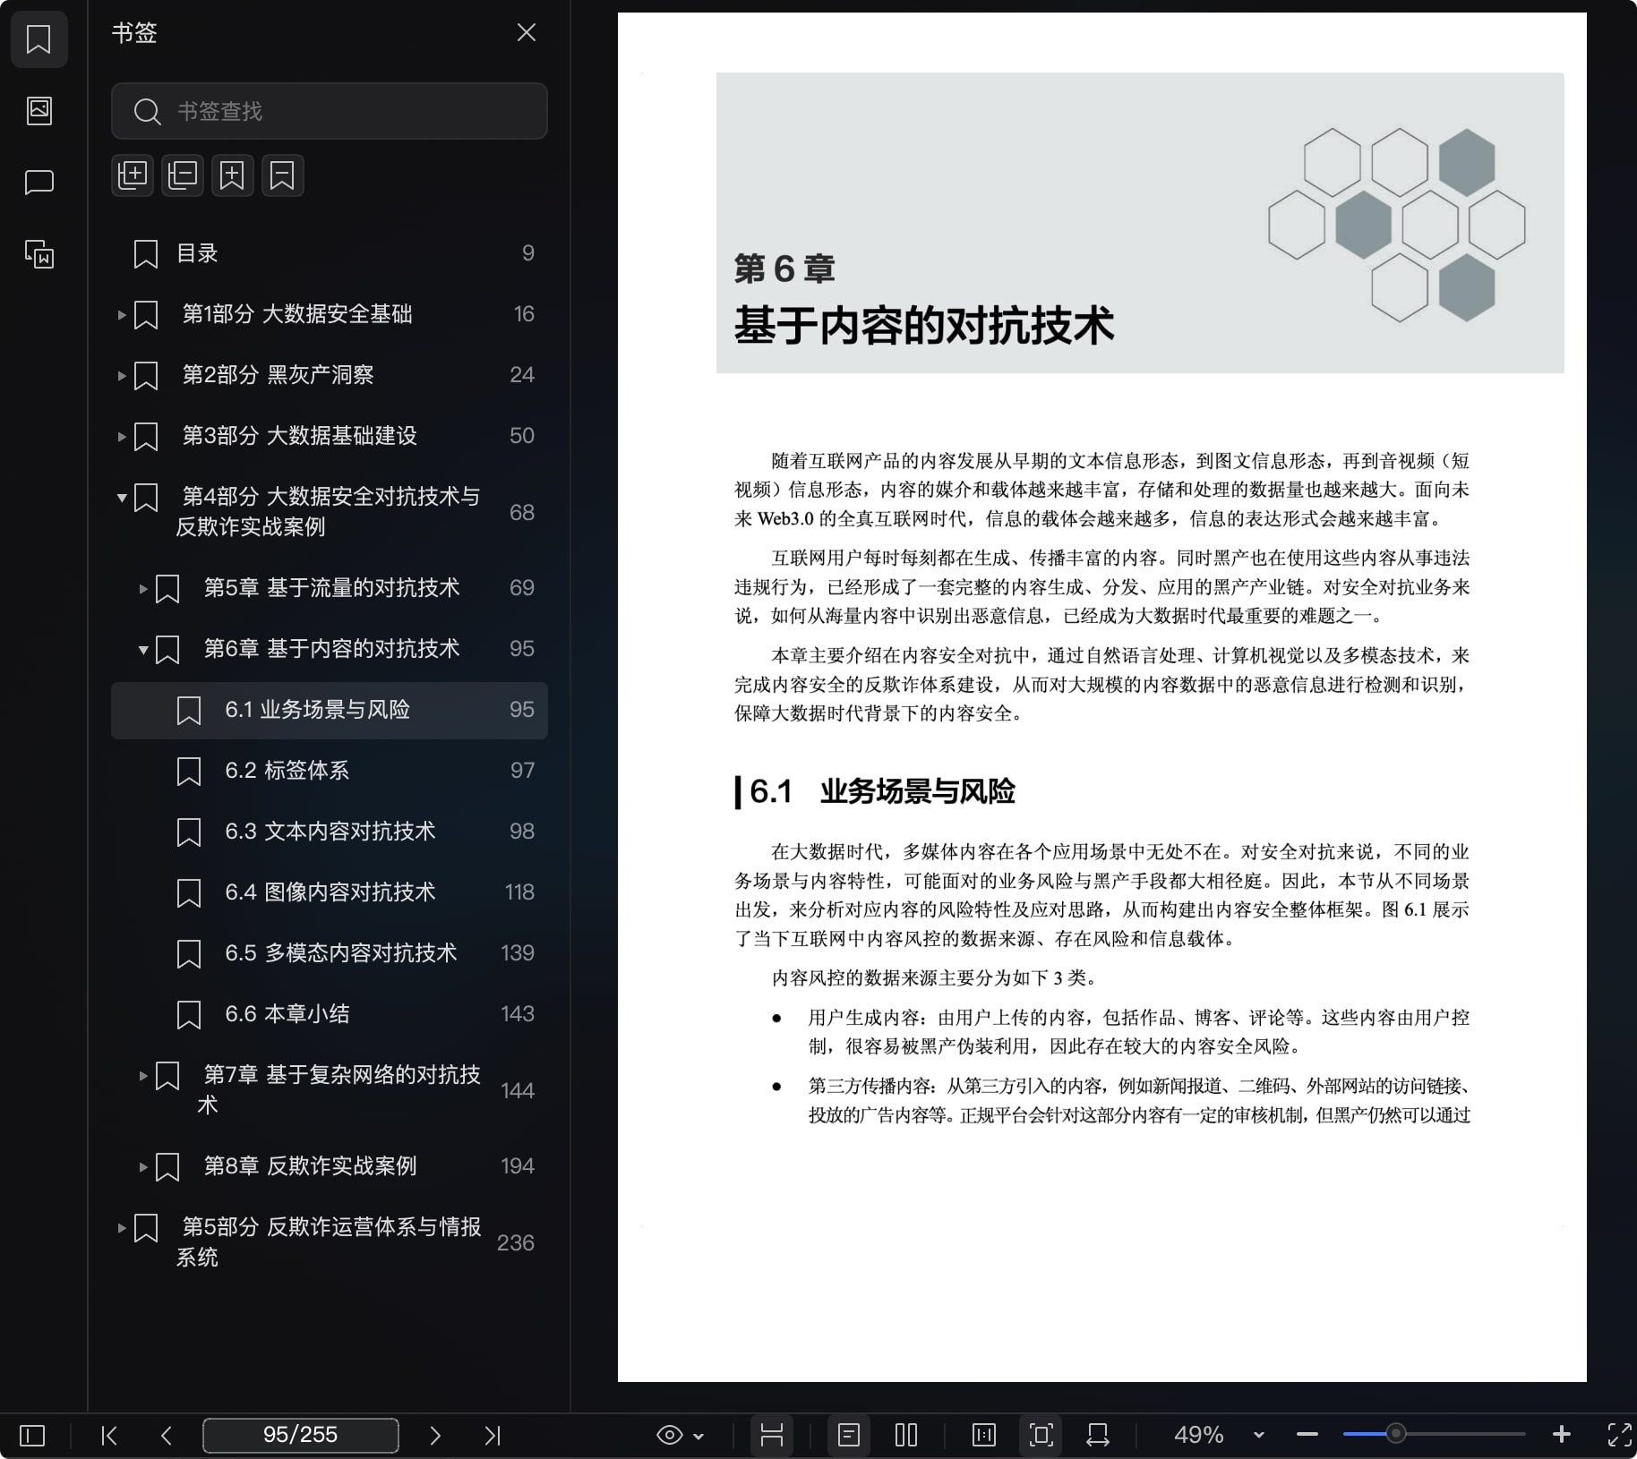Click the 书签查找 search field

[x=330, y=111]
